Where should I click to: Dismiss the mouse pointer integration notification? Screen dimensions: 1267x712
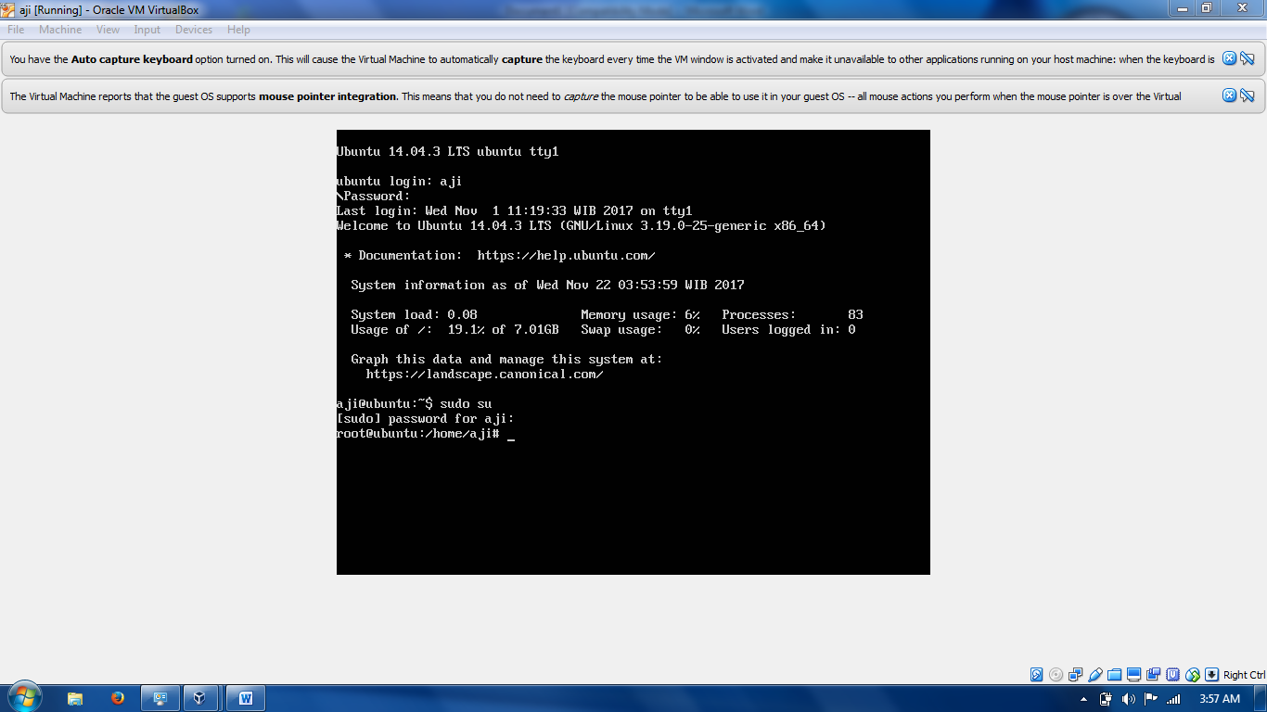[x=1229, y=95]
